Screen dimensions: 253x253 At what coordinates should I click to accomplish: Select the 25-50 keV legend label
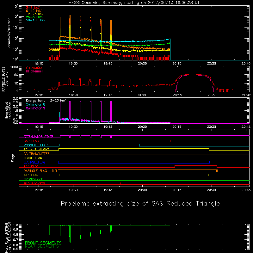click(35, 17)
